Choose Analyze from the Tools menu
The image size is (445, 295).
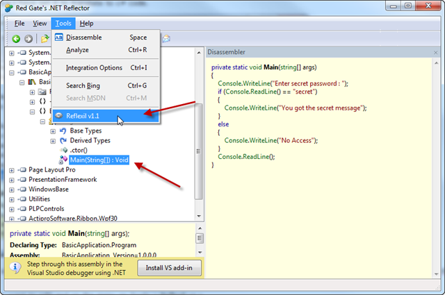click(x=106, y=50)
